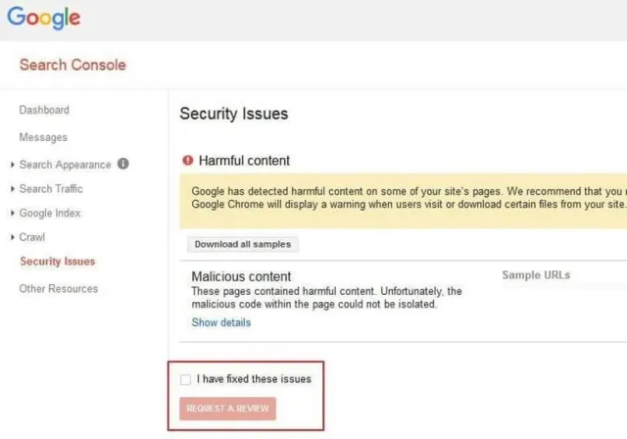Click the Sample URLs column header

(536, 275)
